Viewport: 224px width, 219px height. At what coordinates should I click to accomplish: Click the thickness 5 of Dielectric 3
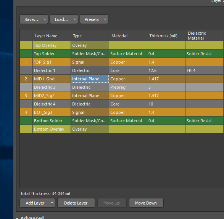(x=166, y=87)
